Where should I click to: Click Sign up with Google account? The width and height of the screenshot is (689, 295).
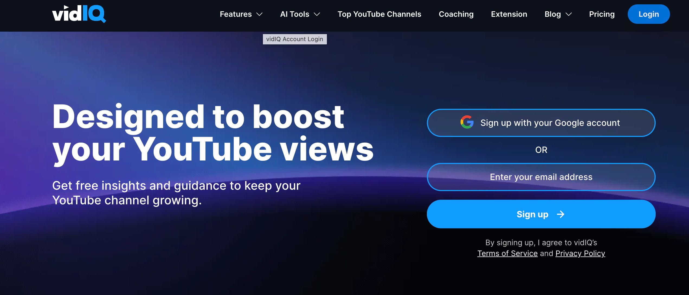pos(541,123)
